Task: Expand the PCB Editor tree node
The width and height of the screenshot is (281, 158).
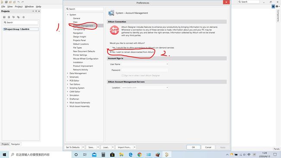Action: [68, 81]
